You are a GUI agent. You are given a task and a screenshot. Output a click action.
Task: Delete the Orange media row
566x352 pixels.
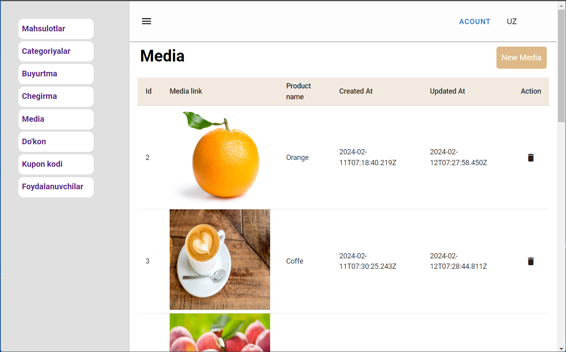(531, 158)
